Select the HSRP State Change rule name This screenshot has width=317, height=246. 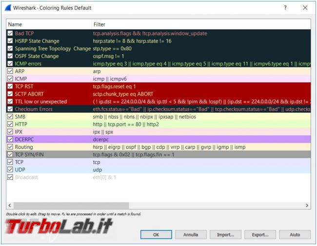[x=37, y=41]
